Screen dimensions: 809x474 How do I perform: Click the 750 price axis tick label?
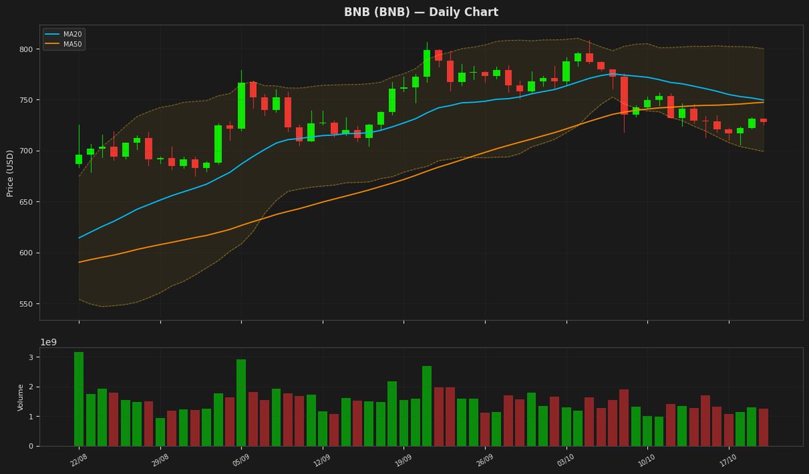point(26,100)
